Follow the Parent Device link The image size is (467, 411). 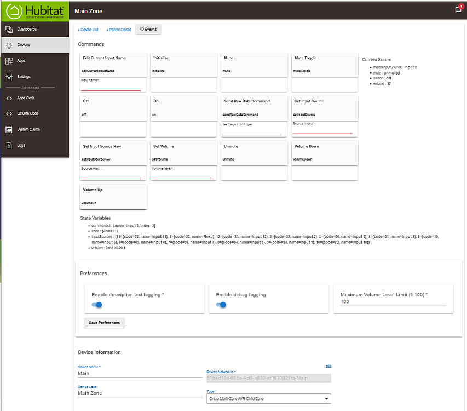point(119,30)
